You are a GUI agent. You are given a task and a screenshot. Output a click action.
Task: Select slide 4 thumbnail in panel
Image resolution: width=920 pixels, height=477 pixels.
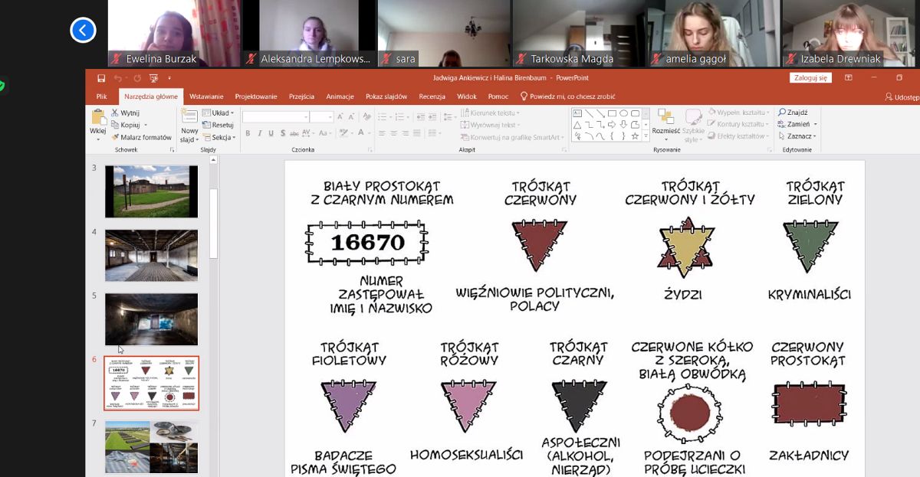(151, 255)
